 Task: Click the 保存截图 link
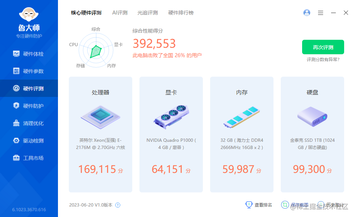(x=300, y=205)
